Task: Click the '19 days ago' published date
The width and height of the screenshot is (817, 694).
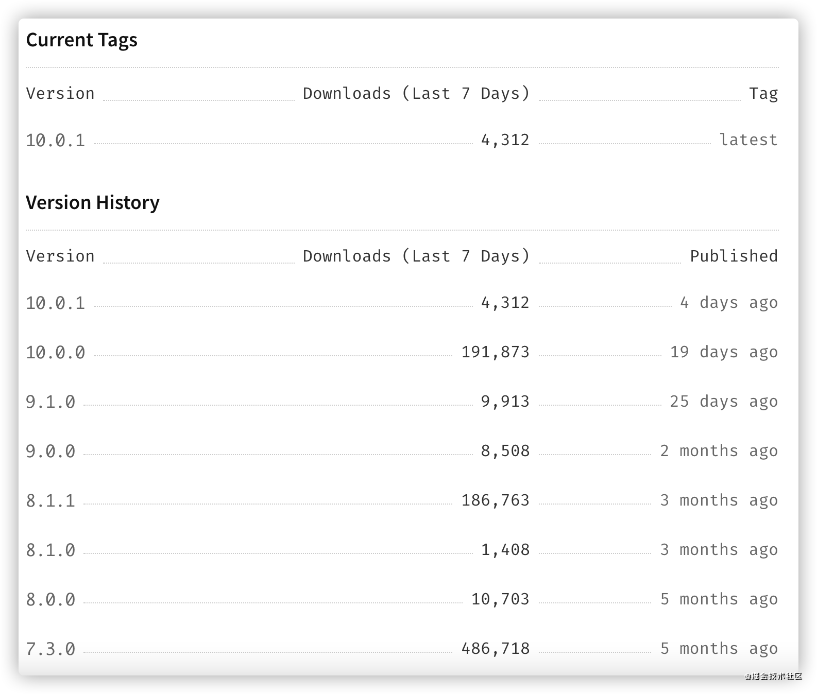Action: pyautogui.click(x=724, y=352)
